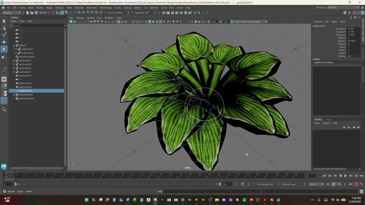365x205 pixels.
Task: Open the Arnold menu
Action: click(180, 8)
